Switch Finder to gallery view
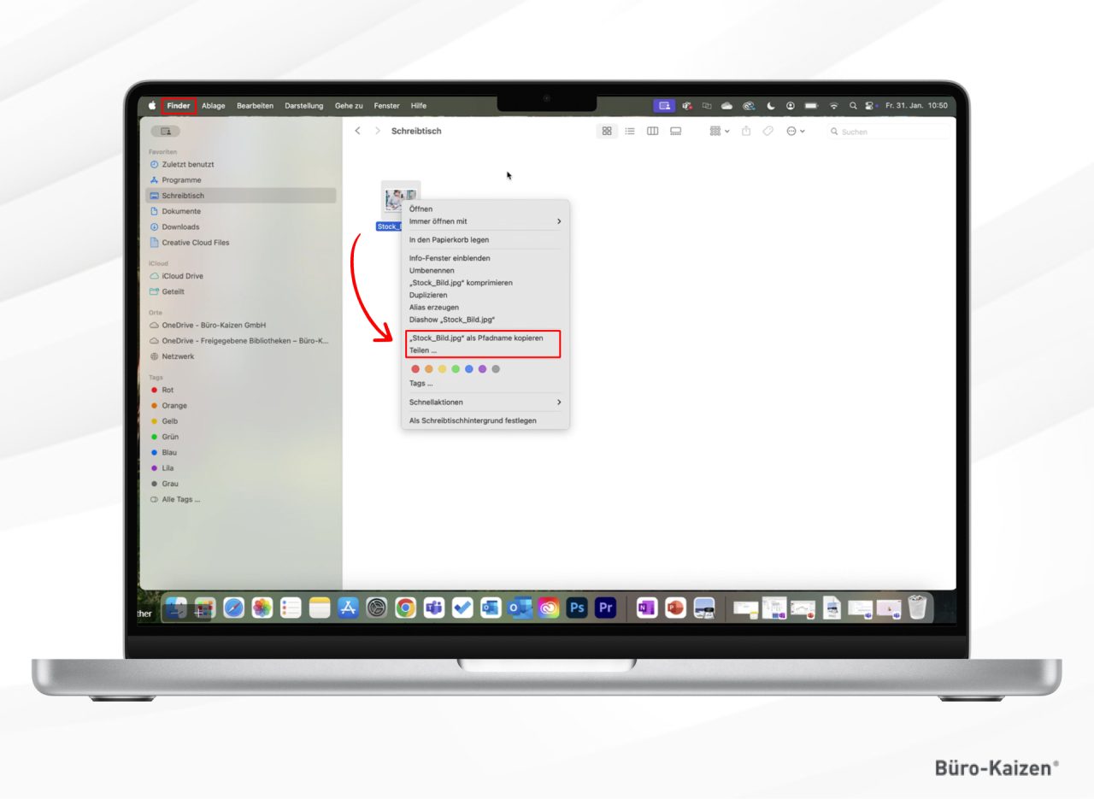 [x=675, y=132]
